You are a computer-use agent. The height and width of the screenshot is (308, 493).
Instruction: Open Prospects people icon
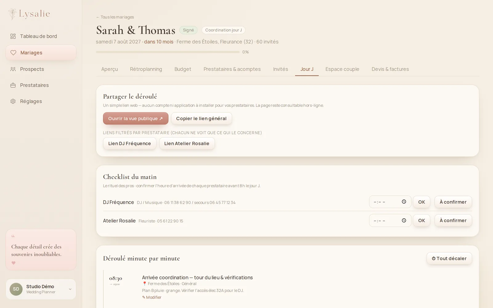[x=13, y=69]
